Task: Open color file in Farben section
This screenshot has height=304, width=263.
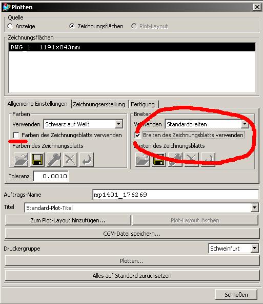Action: [x=21, y=160]
